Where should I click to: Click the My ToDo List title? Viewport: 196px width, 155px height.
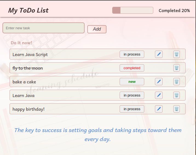[x=28, y=10]
